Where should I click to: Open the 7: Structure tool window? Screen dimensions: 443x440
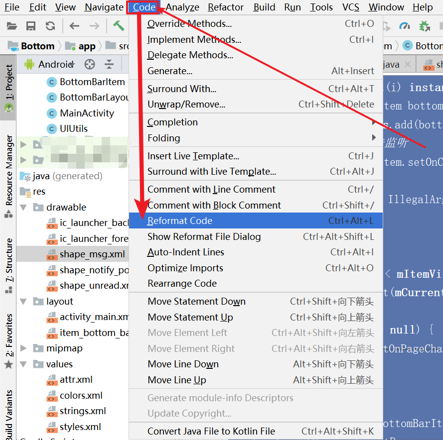click(8, 265)
